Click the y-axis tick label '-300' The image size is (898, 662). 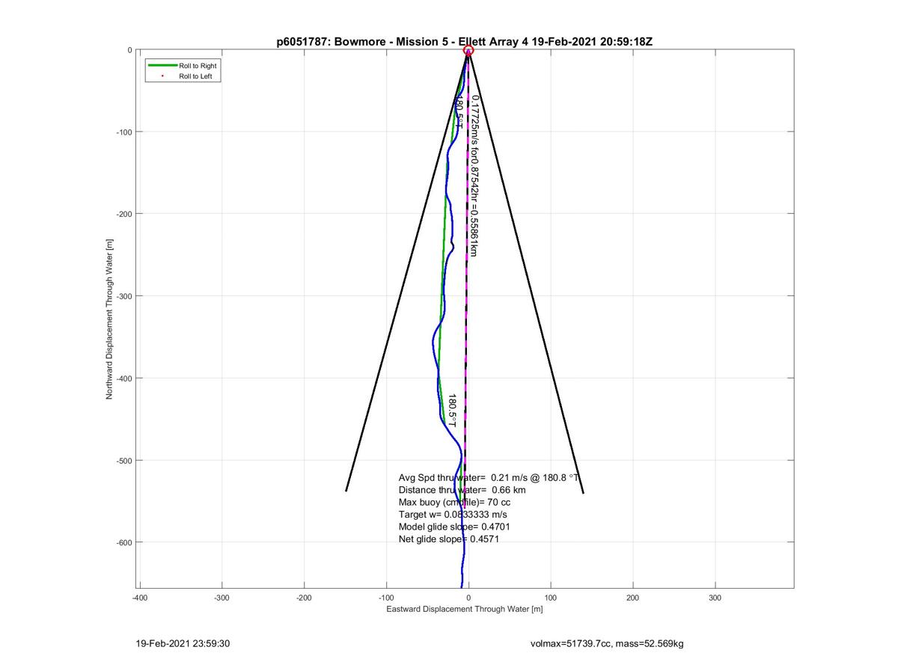point(123,296)
